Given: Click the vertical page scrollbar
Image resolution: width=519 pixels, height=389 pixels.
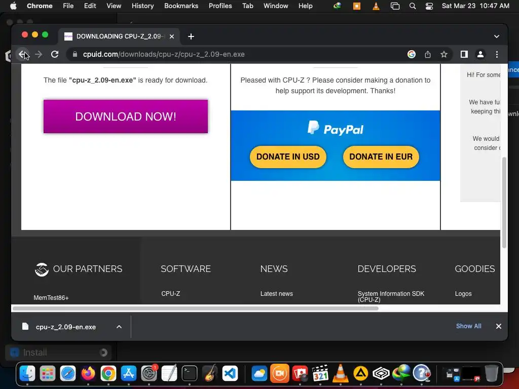Looking at the screenshot, I should point(504,203).
